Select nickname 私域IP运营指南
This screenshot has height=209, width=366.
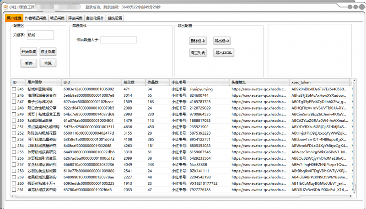point(40,89)
